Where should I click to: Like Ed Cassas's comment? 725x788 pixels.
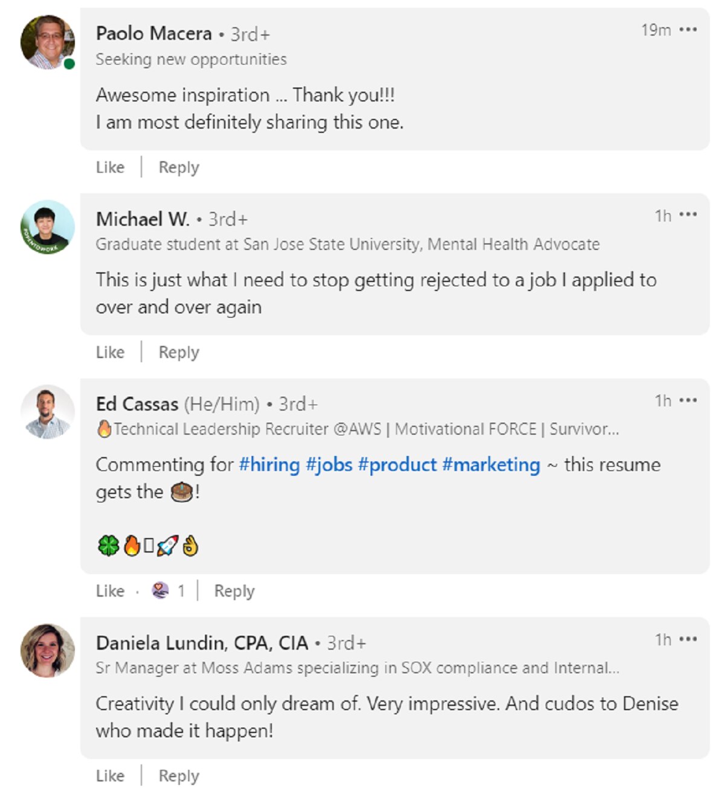click(110, 591)
